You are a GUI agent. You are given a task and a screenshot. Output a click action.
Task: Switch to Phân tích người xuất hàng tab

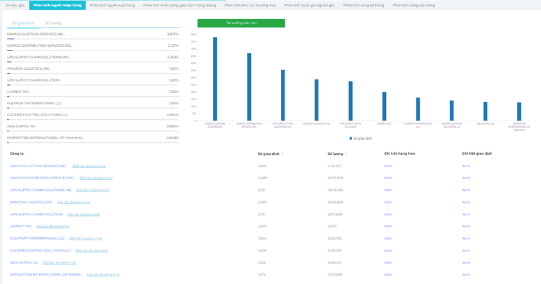click(112, 5)
